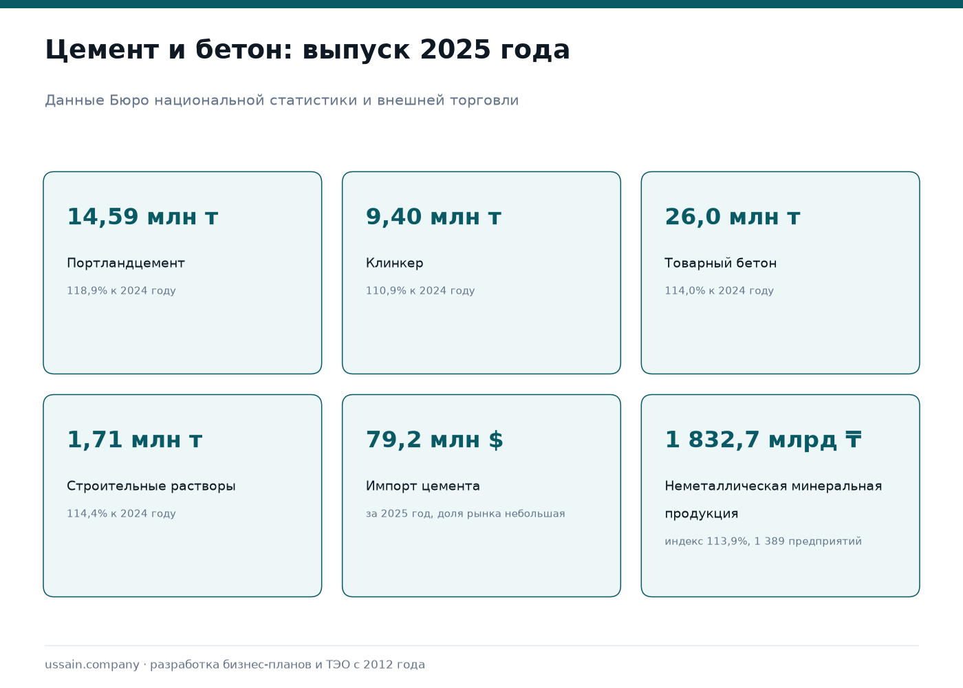Select 'за 2025 год, доля рынка небольшая' text
This screenshot has width=963, height=688.
(465, 514)
